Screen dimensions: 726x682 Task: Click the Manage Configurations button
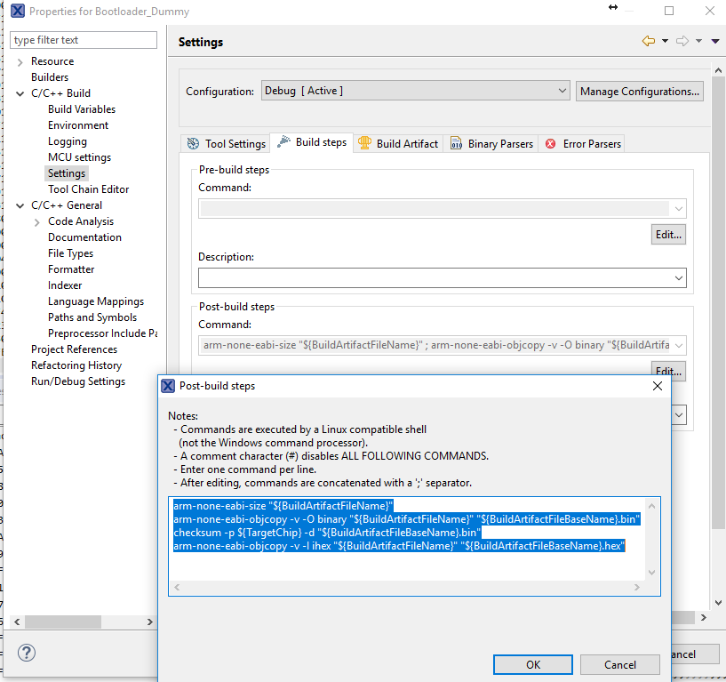point(640,92)
